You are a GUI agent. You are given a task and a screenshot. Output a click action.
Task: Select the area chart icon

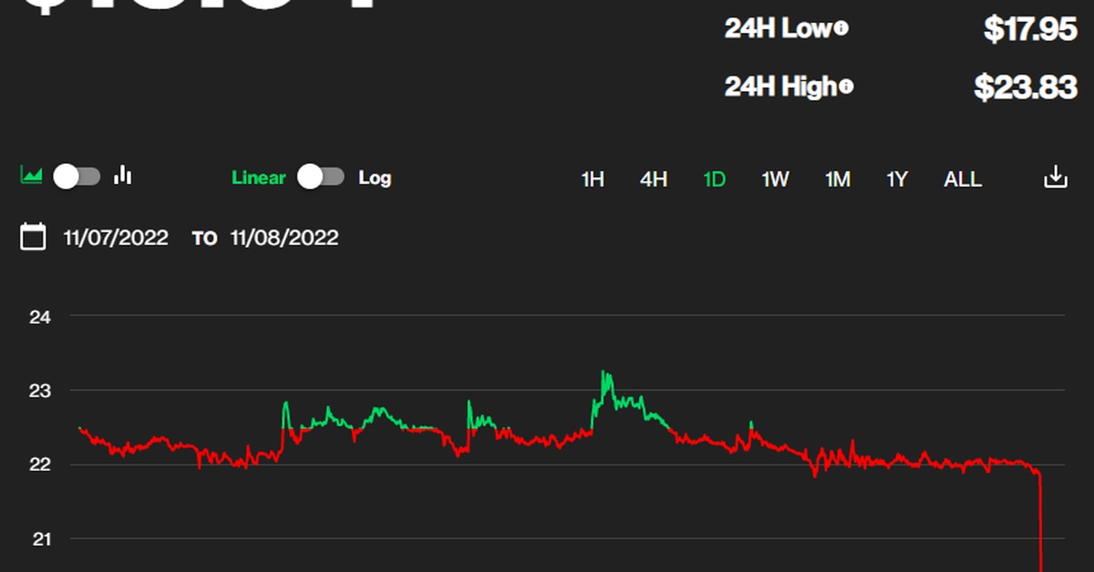(32, 176)
